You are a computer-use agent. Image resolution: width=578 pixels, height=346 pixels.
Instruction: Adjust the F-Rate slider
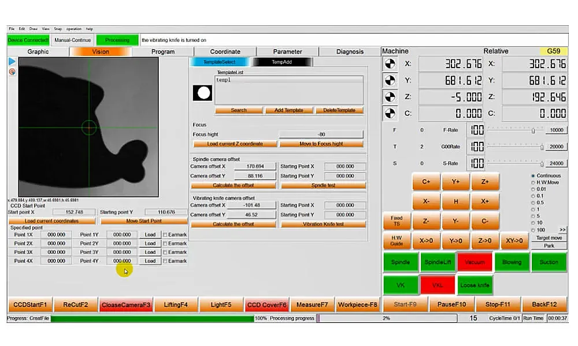tap(533, 130)
